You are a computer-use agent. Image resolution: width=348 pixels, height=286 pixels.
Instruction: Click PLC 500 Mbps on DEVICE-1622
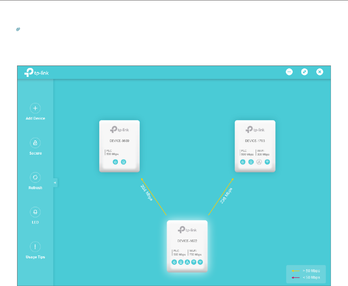click(179, 253)
